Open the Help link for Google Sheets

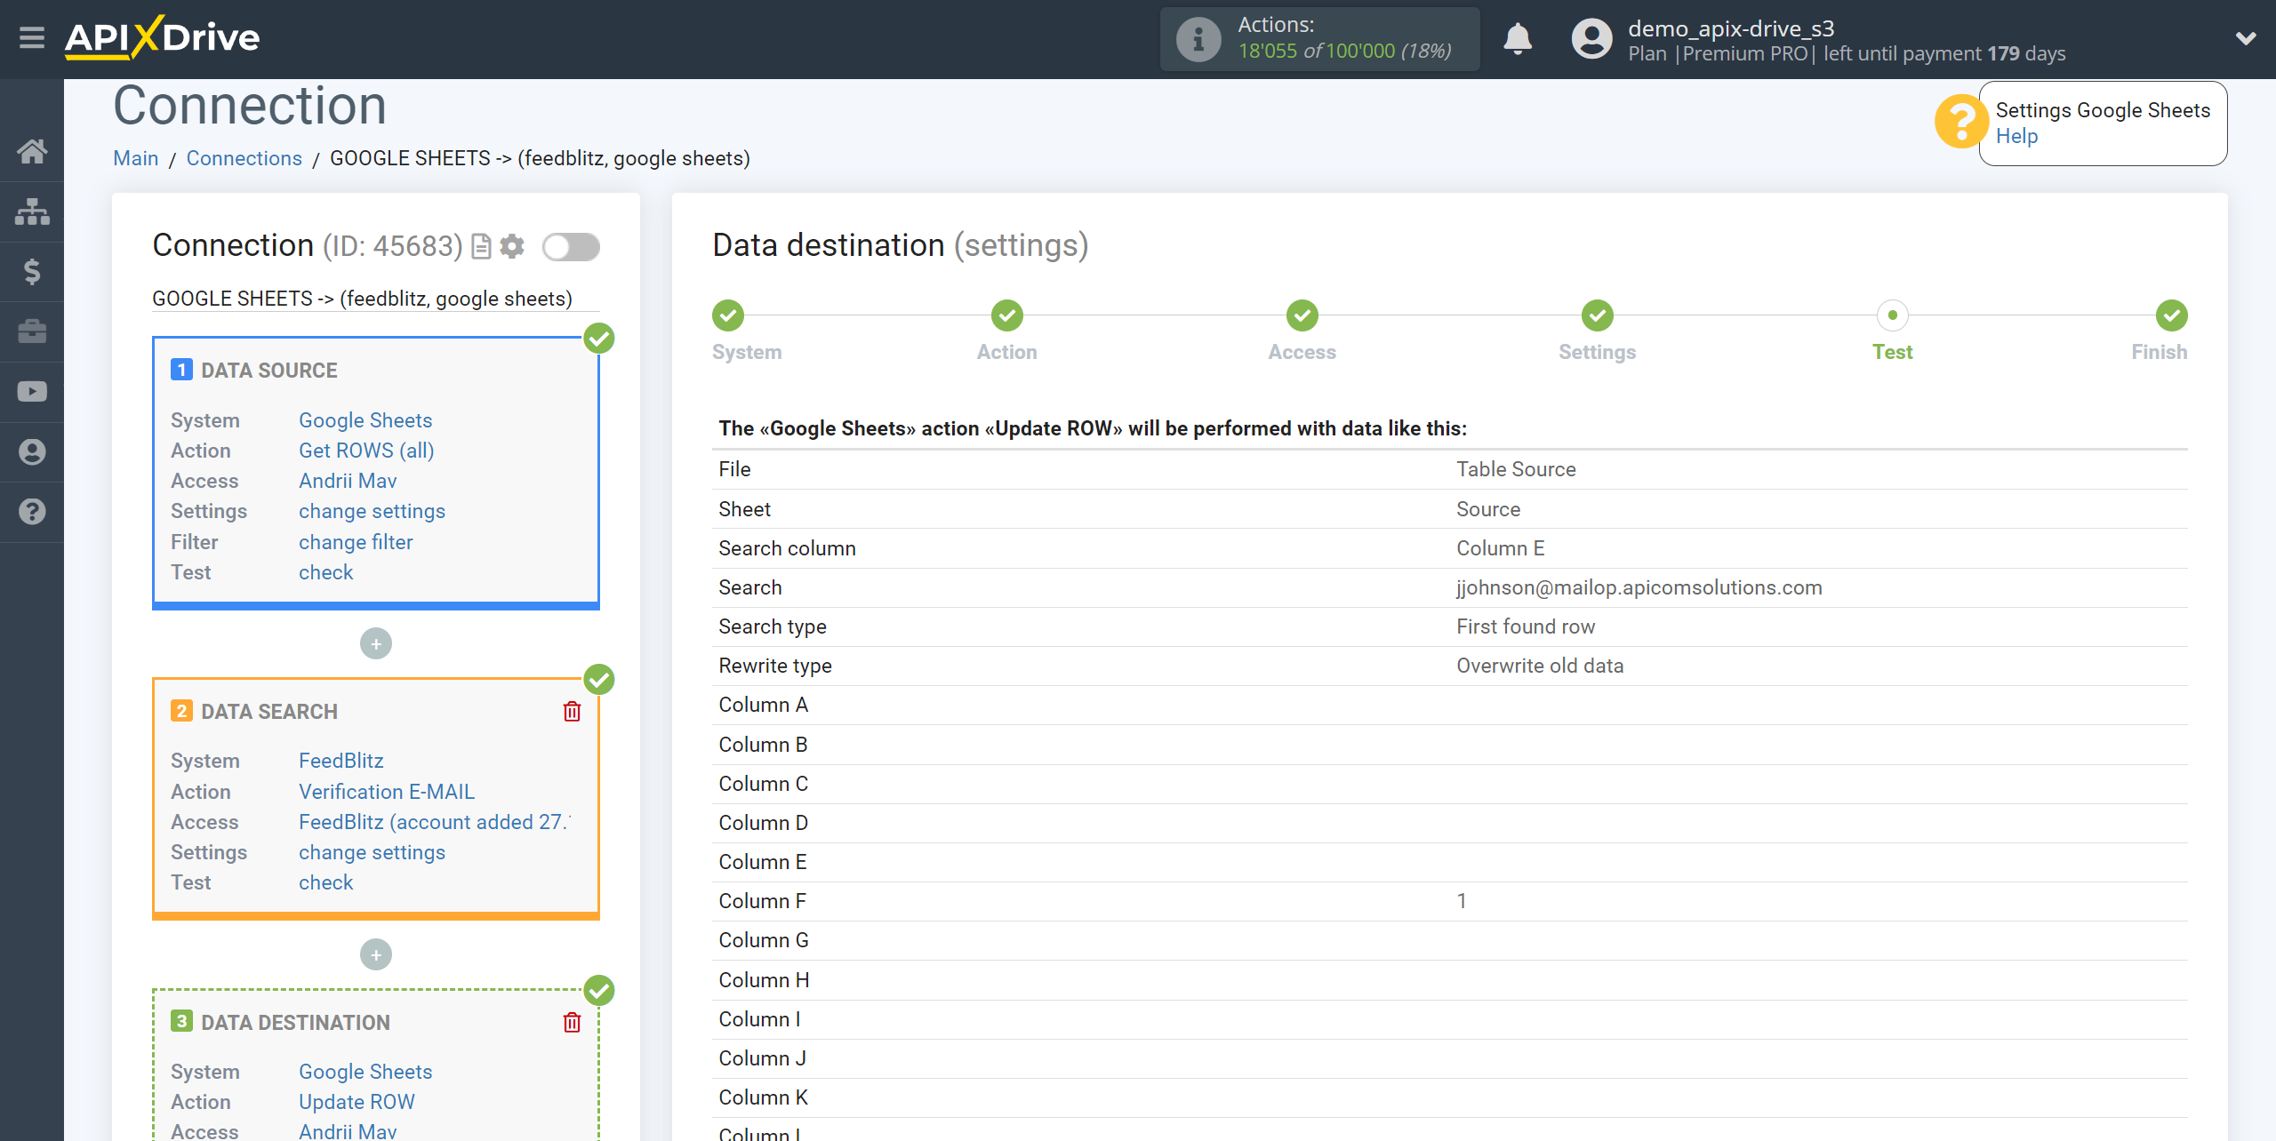coord(2016,136)
